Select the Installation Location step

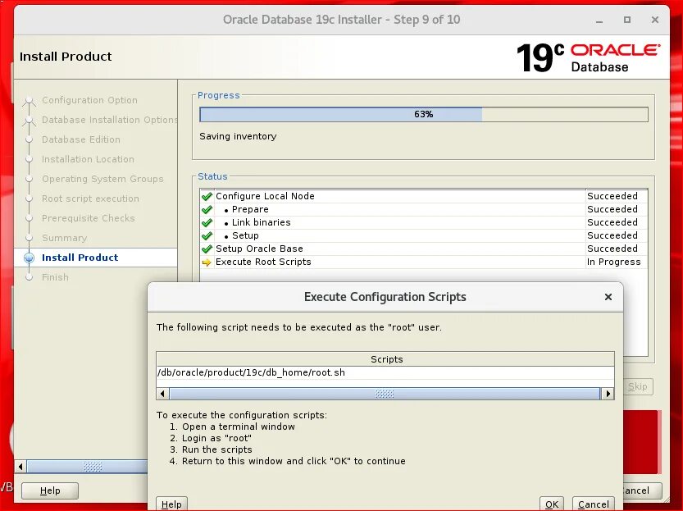pyautogui.click(x=88, y=159)
